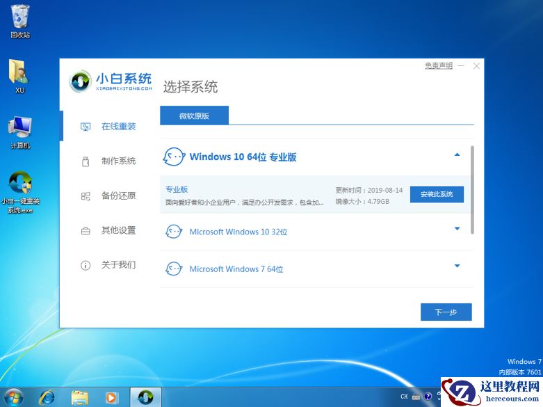Image resolution: width=543 pixels, height=407 pixels.
Task: Open the 回收站 recycle bin desktop icon
Action: click(20, 21)
